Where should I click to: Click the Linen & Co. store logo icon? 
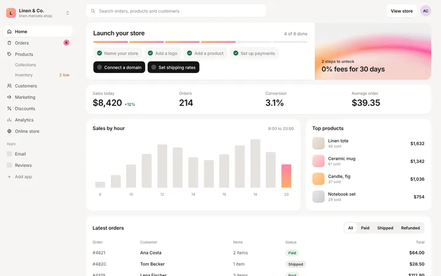tap(11, 13)
